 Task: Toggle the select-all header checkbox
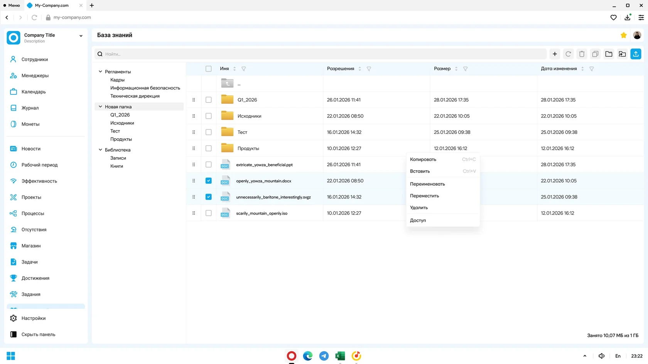tap(209, 69)
